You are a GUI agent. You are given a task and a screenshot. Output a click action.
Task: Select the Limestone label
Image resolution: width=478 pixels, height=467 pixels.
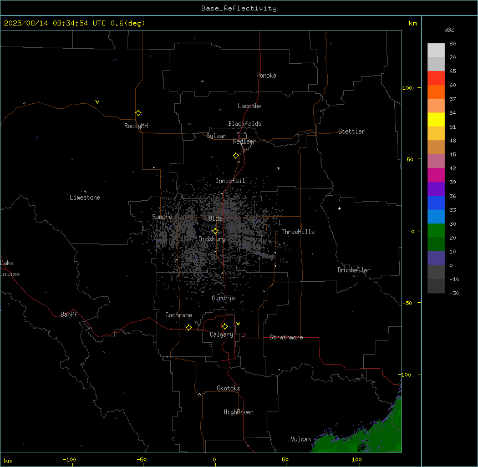click(x=85, y=197)
